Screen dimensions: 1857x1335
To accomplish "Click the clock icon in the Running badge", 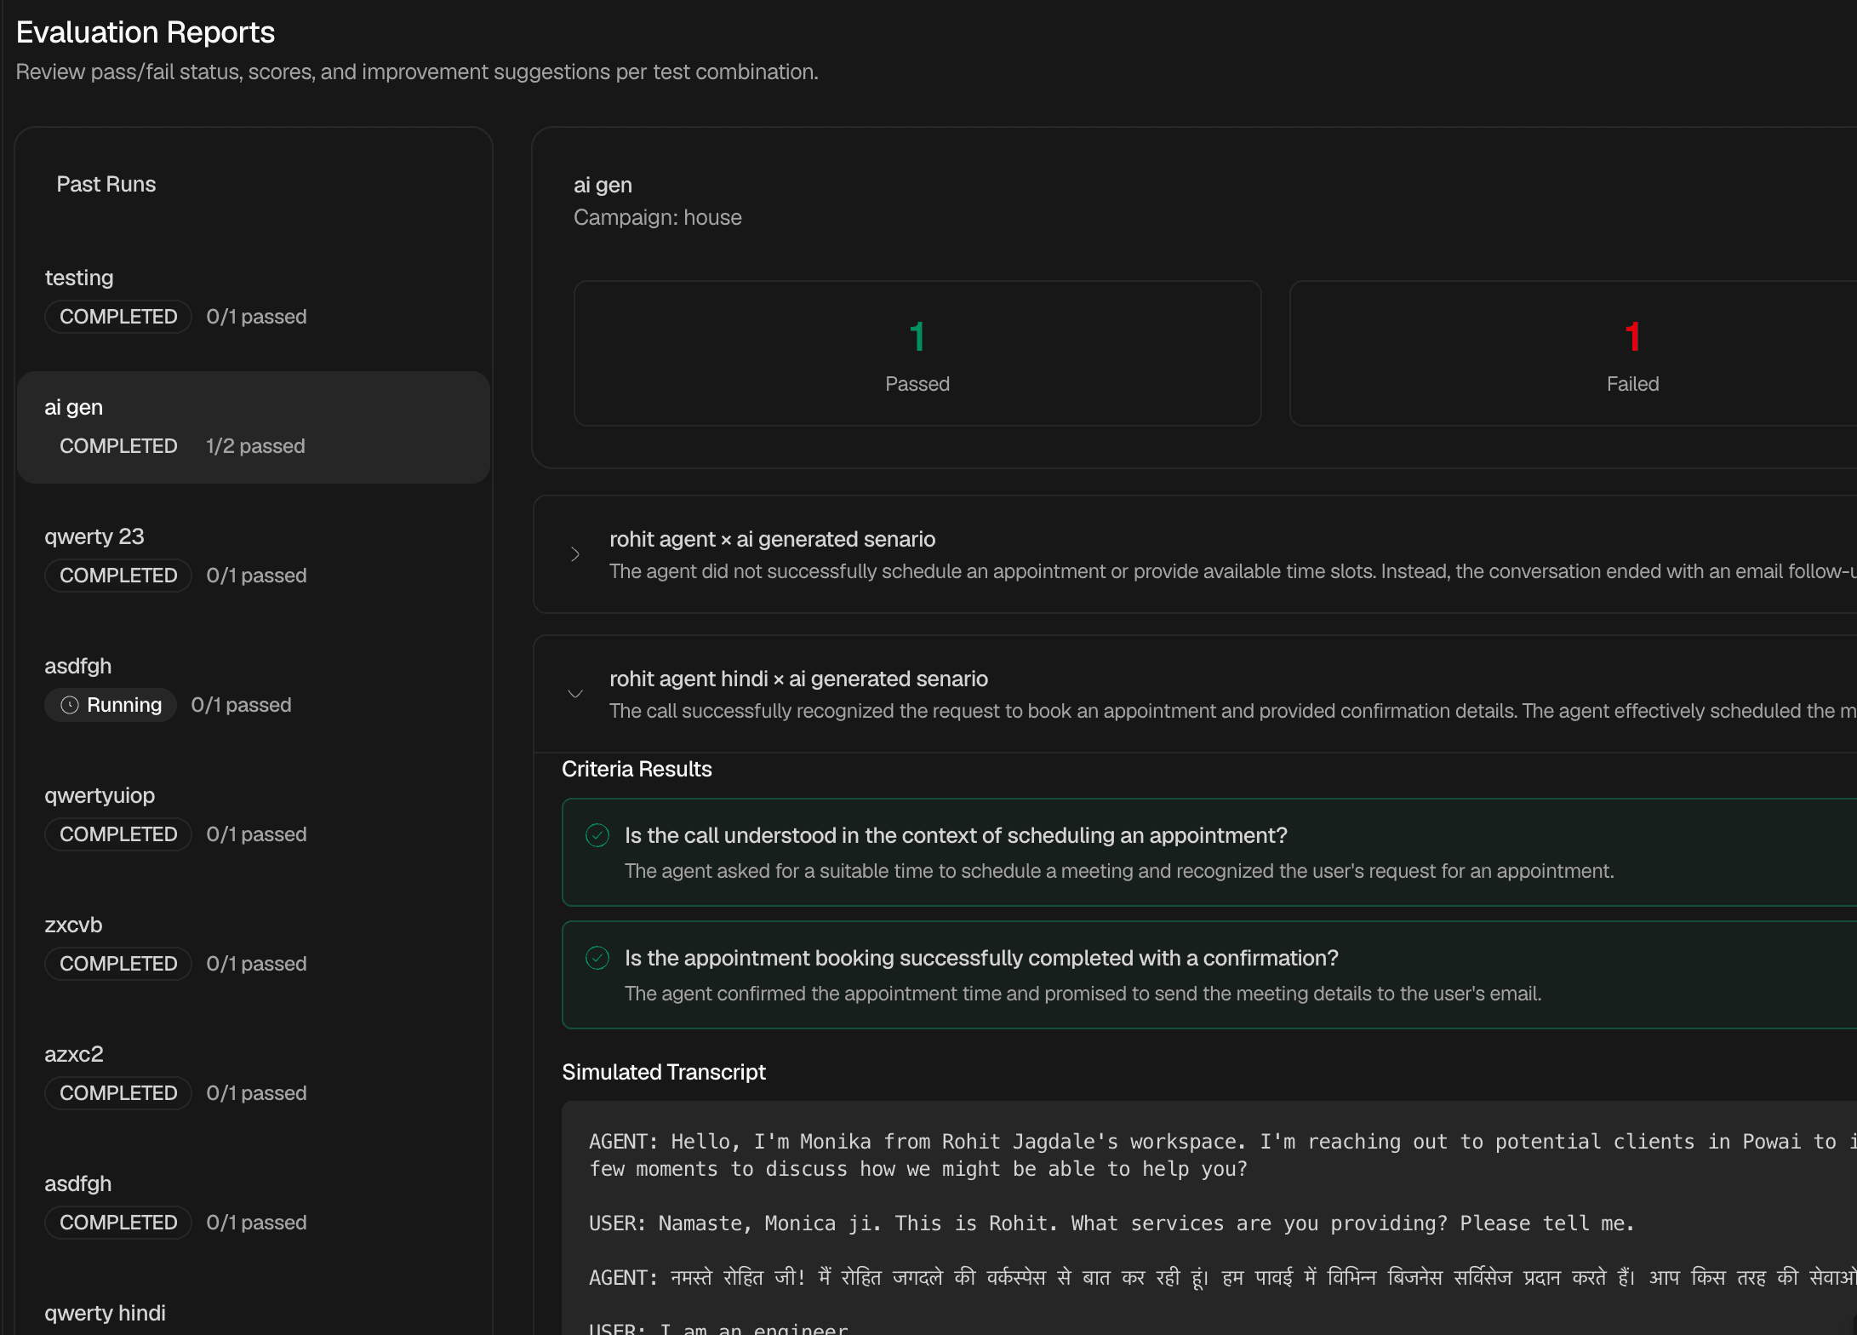I will 70,705.
